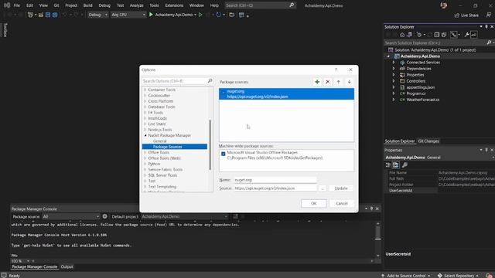Show the Categorized view in the Properties panel
The image size is (495, 278).
coord(388,164)
